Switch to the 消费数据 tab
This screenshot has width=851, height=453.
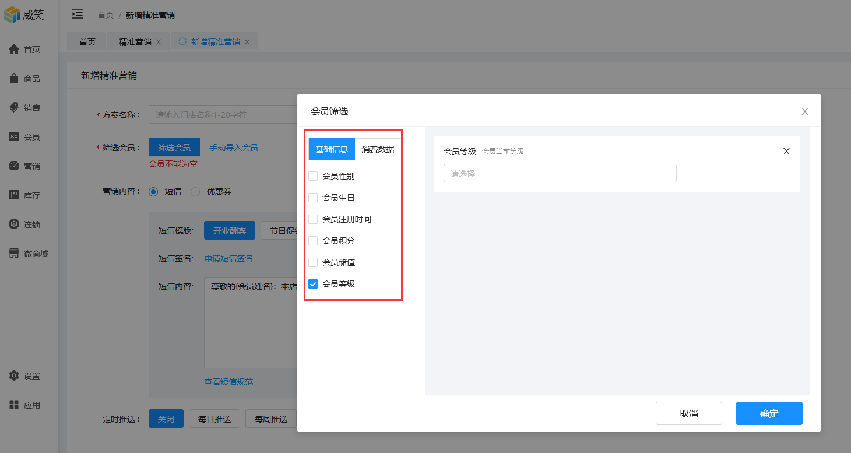378,149
